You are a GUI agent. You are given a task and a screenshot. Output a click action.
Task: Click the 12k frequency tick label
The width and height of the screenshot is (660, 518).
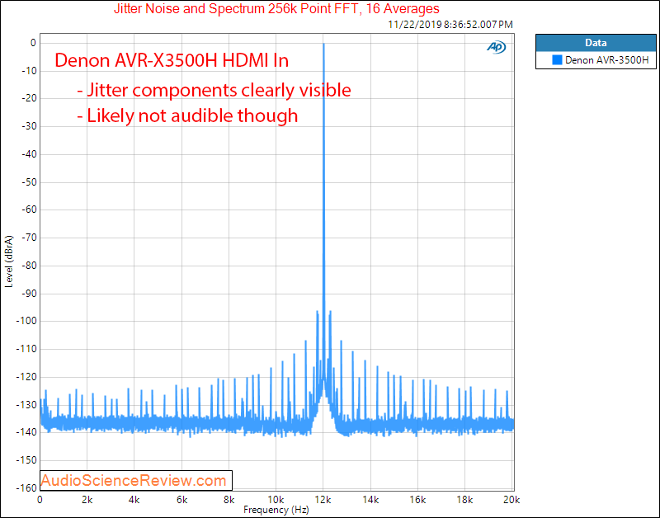323,500
